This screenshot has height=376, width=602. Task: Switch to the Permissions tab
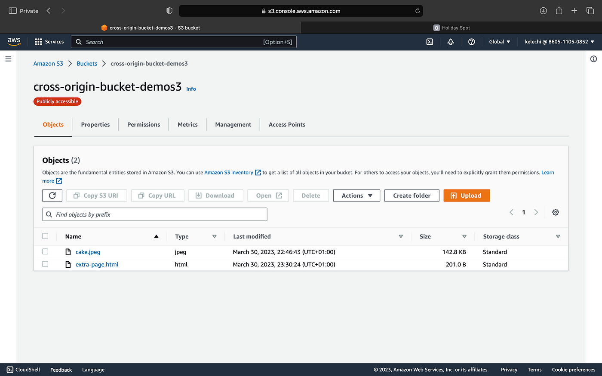144,125
